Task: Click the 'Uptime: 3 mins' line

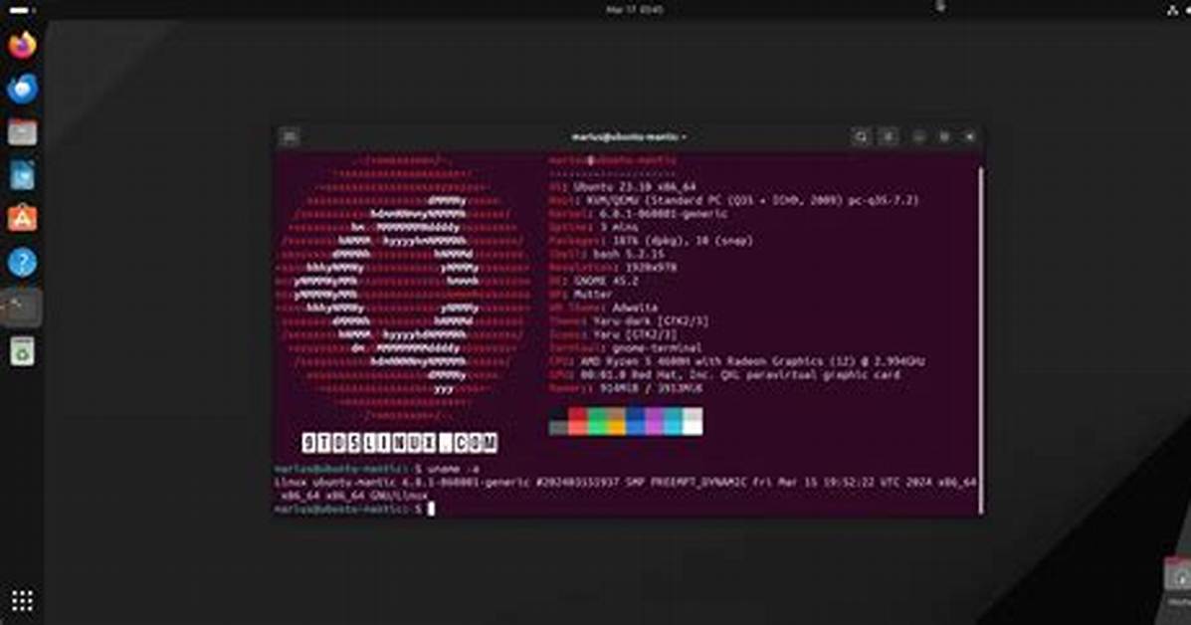Action: click(x=593, y=227)
